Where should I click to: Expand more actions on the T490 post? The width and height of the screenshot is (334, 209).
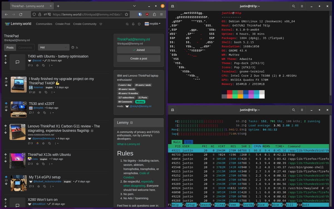pos(51,65)
